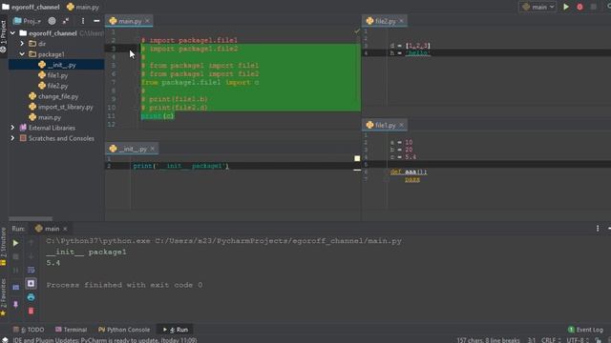Click the grey Stop square in top toolbar

pyautogui.click(x=593, y=7)
